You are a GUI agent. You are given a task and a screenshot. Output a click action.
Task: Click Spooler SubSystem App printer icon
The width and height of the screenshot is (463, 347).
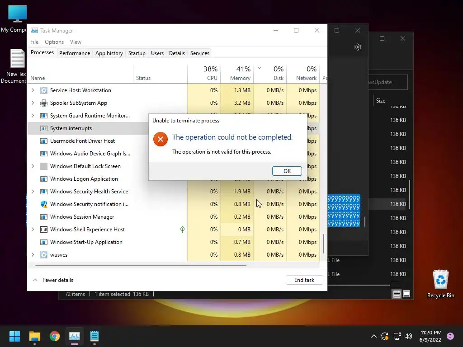coord(44,103)
